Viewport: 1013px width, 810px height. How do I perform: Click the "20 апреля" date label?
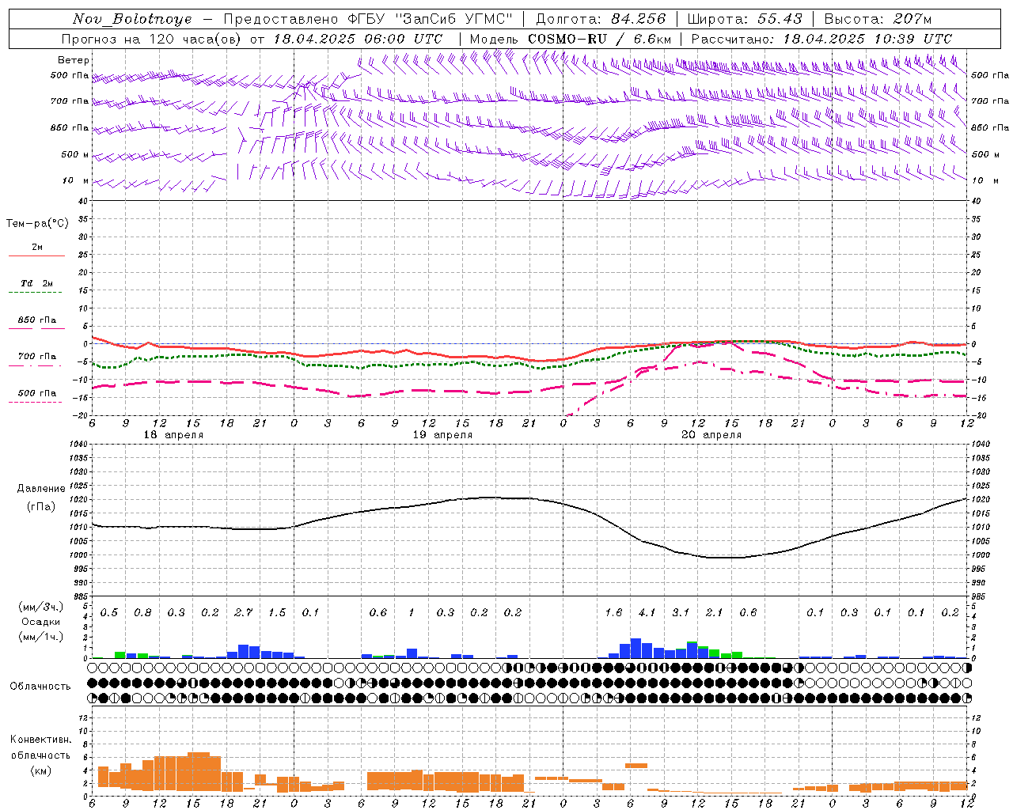click(x=711, y=435)
